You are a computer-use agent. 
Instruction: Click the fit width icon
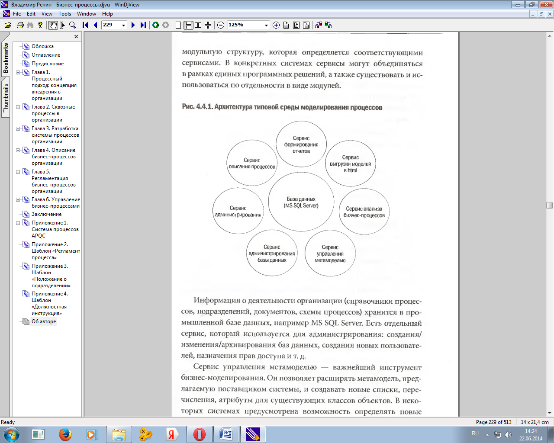(306, 25)
